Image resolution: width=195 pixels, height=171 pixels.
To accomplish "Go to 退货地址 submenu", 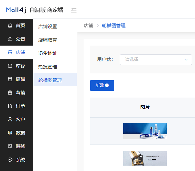I will click(55, 53).
